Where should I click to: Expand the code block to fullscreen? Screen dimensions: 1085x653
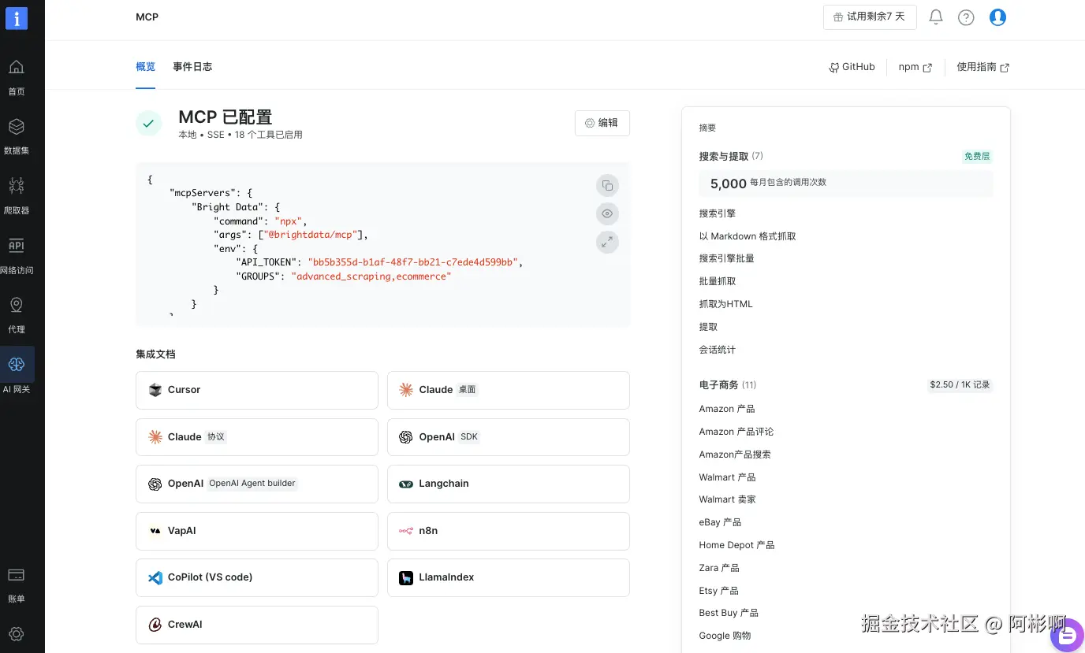coord(607,243)
